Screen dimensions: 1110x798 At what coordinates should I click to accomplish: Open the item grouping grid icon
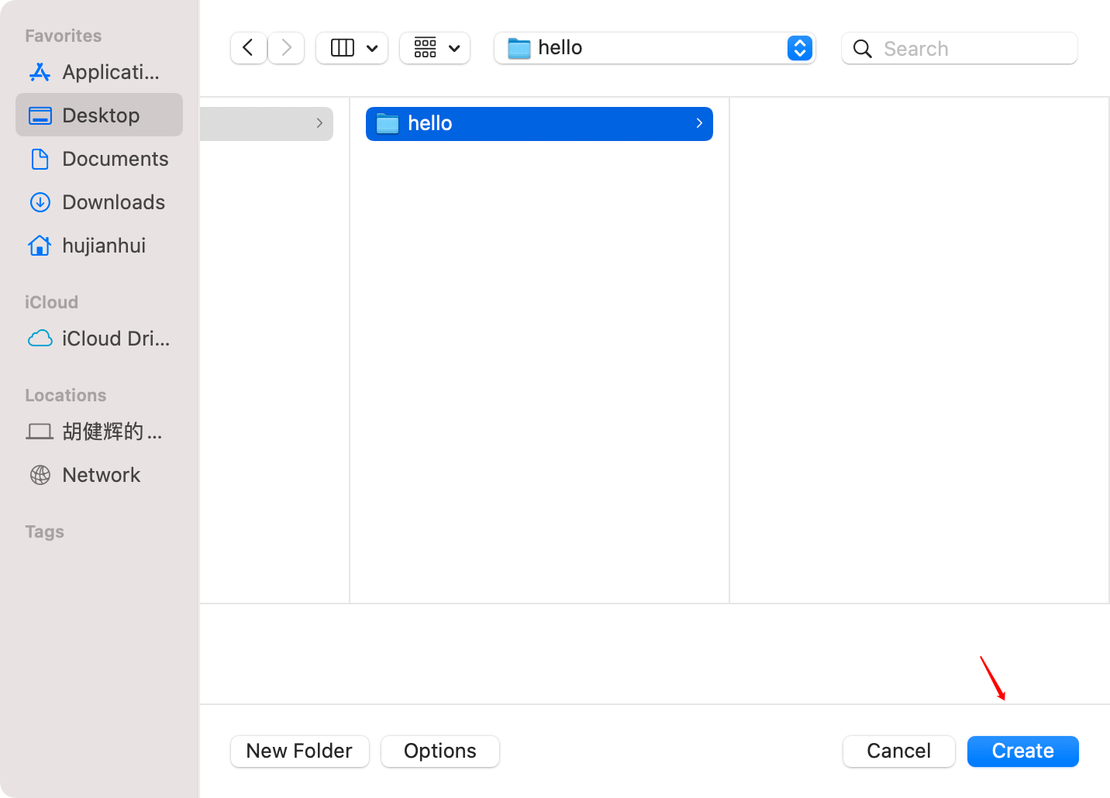(x=426, y=48)
